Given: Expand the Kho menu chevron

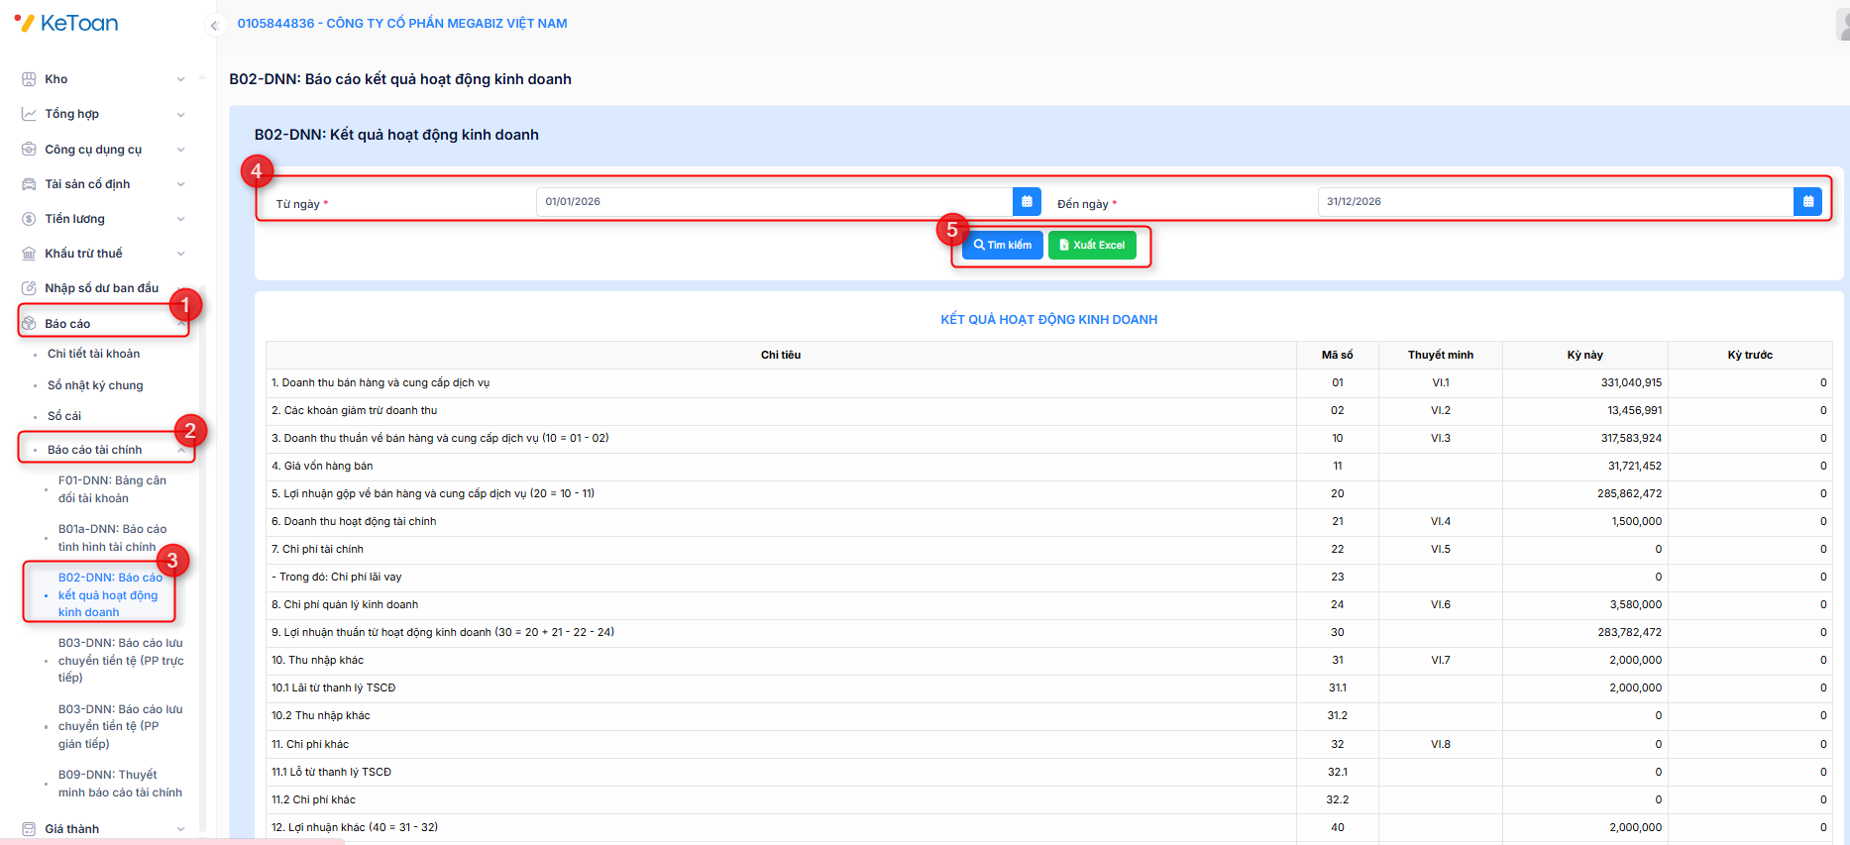Looking at the screenshot, I should [180, 79].
